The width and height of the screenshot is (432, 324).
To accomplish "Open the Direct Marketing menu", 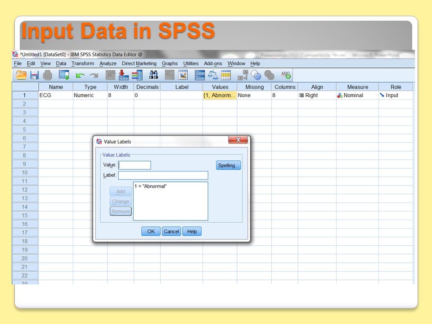I will (x=139, y=63).
